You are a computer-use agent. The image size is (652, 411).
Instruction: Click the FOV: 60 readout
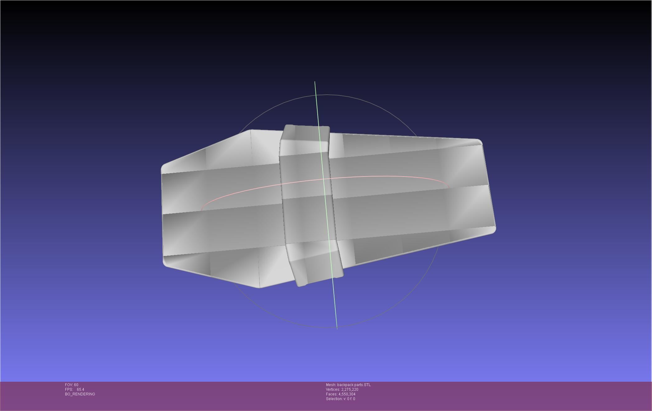pyautogui.click(x=72, y=385)
